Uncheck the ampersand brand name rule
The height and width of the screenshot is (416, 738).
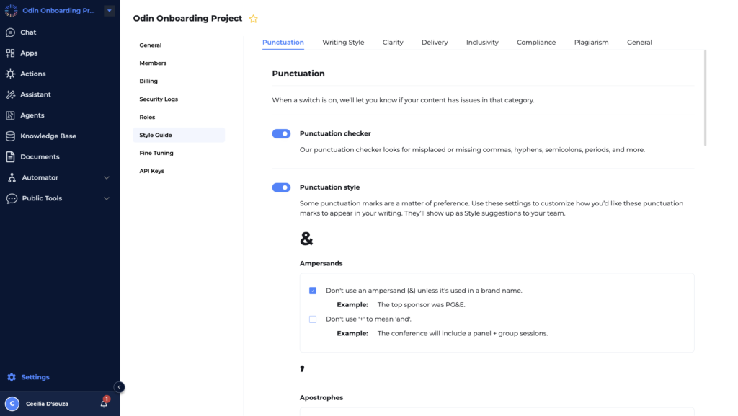coord(313,290)
